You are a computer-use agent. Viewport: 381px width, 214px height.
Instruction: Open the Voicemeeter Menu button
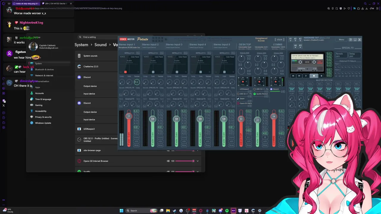[x=341, y=40]
